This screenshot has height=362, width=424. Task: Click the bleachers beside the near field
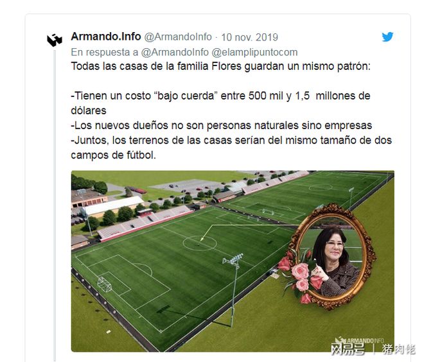145,223
